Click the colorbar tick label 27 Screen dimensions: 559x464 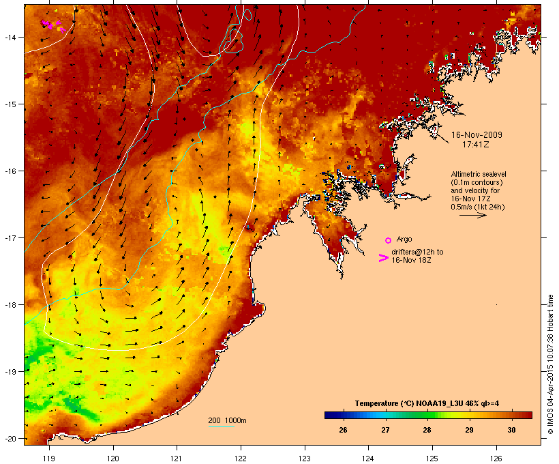tap(385, 430)
